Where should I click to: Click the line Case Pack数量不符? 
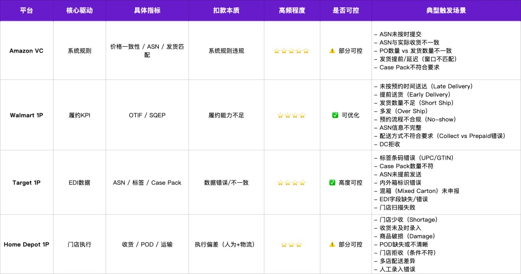click(x=404, y=166)
